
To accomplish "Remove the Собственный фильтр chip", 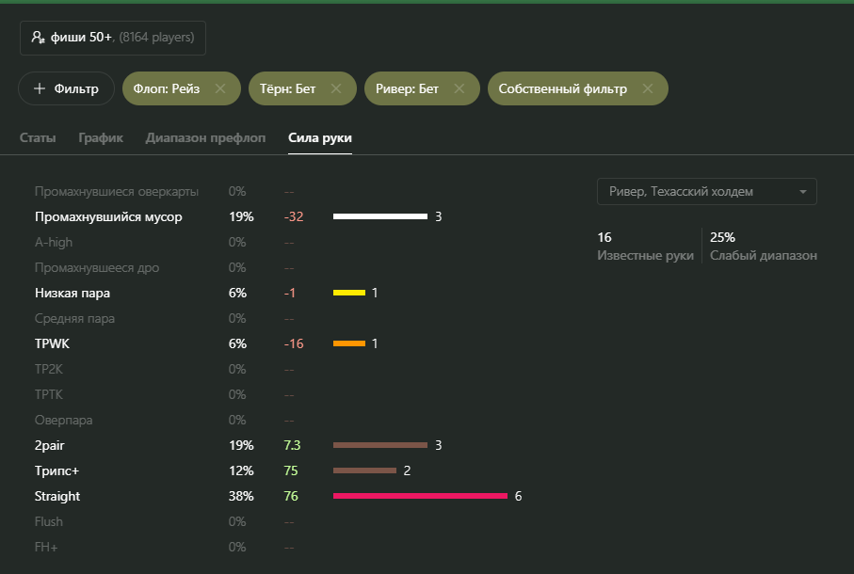I will pyautogui.click(x=648, y=88).
